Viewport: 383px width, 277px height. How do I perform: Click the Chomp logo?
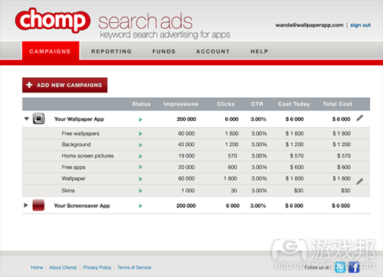tap(53, 21)
